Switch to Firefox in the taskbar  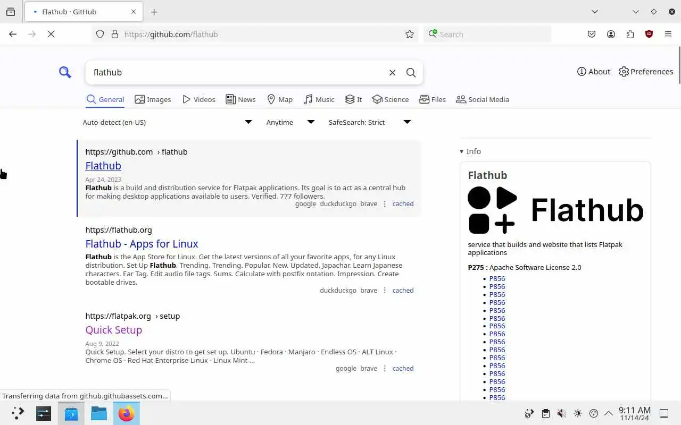tap(126, 413)
